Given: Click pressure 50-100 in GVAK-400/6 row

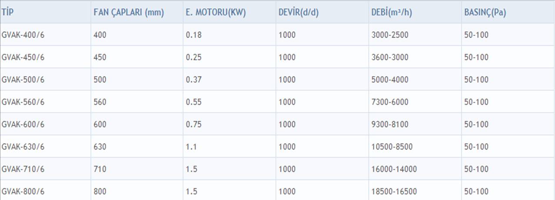Looking at the screenshot, I should click(x=476, y=35).
